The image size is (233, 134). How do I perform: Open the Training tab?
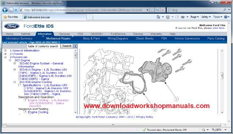coord(138,34)
